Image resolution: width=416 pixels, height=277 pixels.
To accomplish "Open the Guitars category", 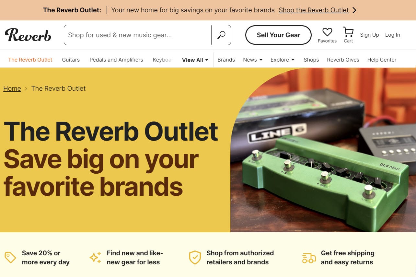I will pos(71,60).
